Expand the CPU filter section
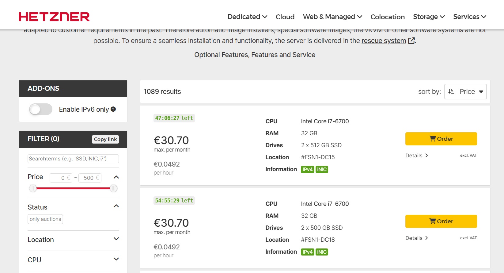This screenshot has height=273, width=504. click(x=116, y=259)
